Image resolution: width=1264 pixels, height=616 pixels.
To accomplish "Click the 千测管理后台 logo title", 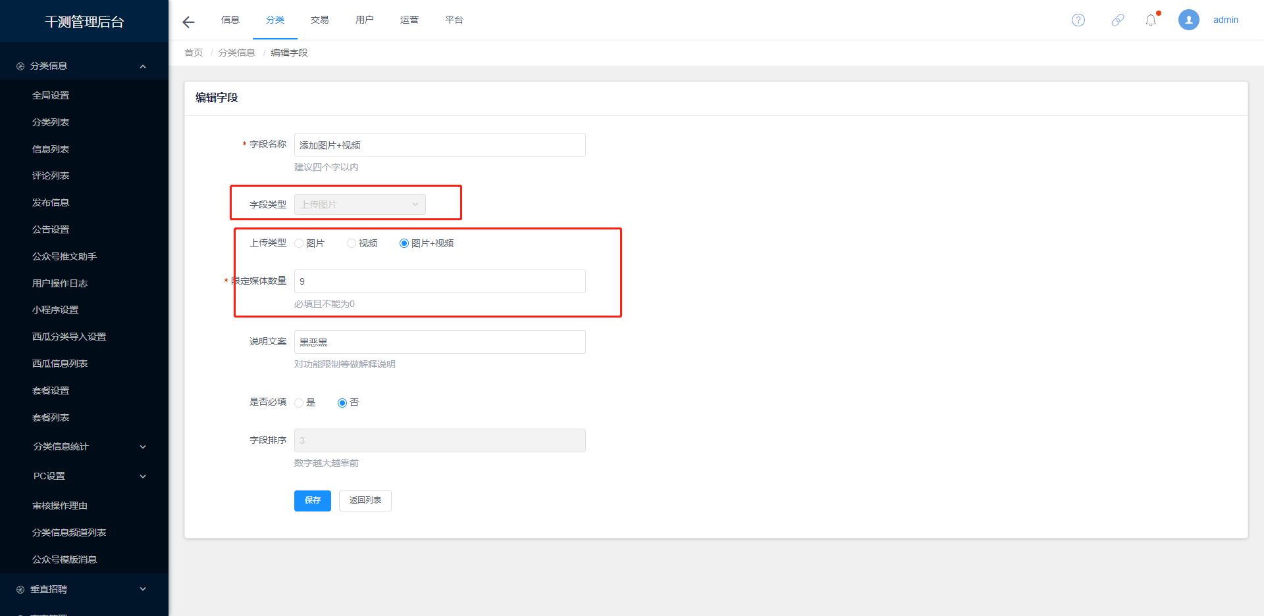I will click(84, 22).
